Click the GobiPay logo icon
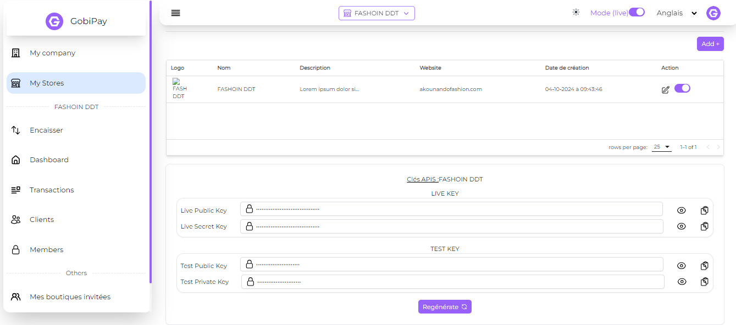736x325 pixels. (54, 21)
